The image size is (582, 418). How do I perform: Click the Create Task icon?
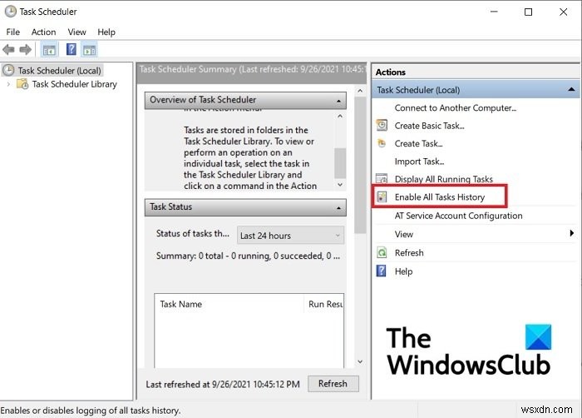(x=382, y=143)
